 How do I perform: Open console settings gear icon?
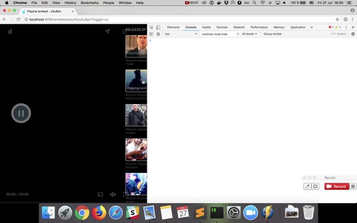pyautogui.click(x=353, y=34)
